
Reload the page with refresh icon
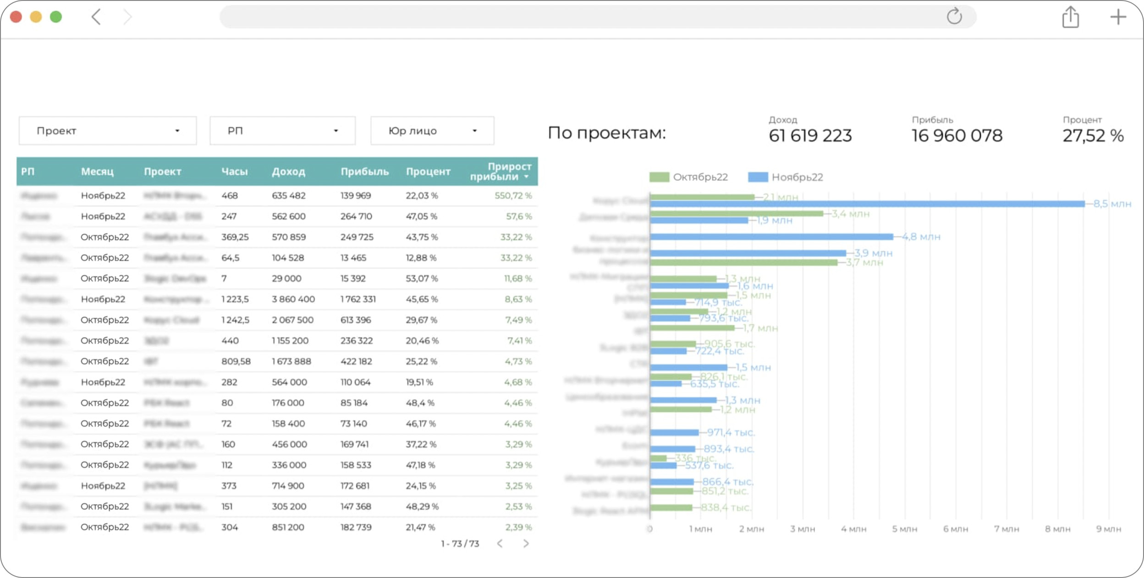click(954, 16)
